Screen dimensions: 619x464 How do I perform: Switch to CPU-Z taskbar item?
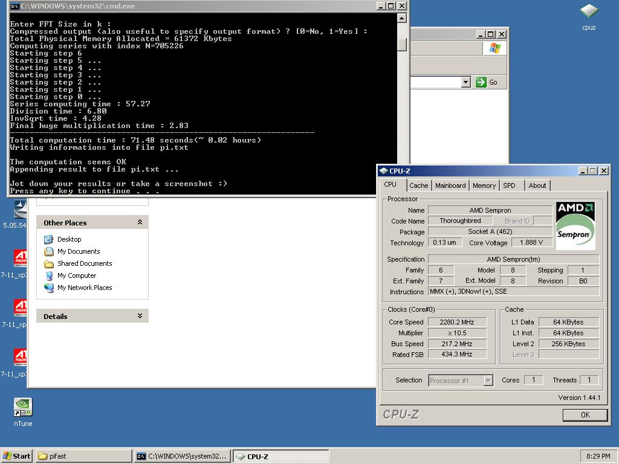tap(280, 456)
